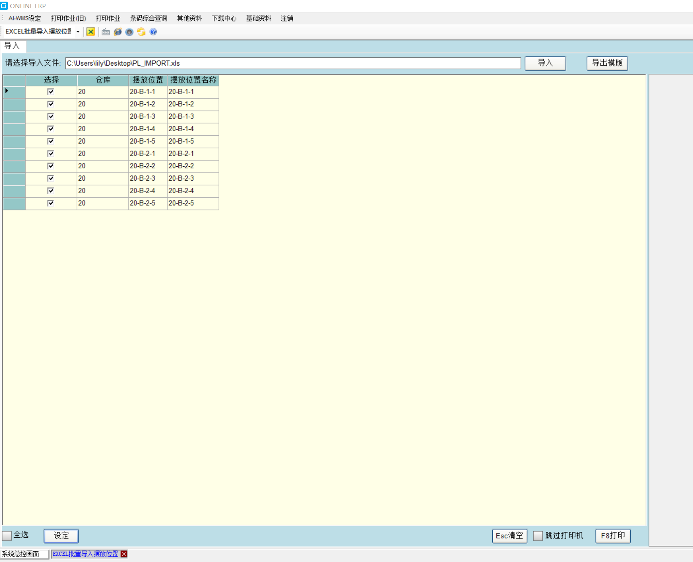The image size is (693, 562).
Task: Click the 导出模版 export template button
Action: click(607, 63)
